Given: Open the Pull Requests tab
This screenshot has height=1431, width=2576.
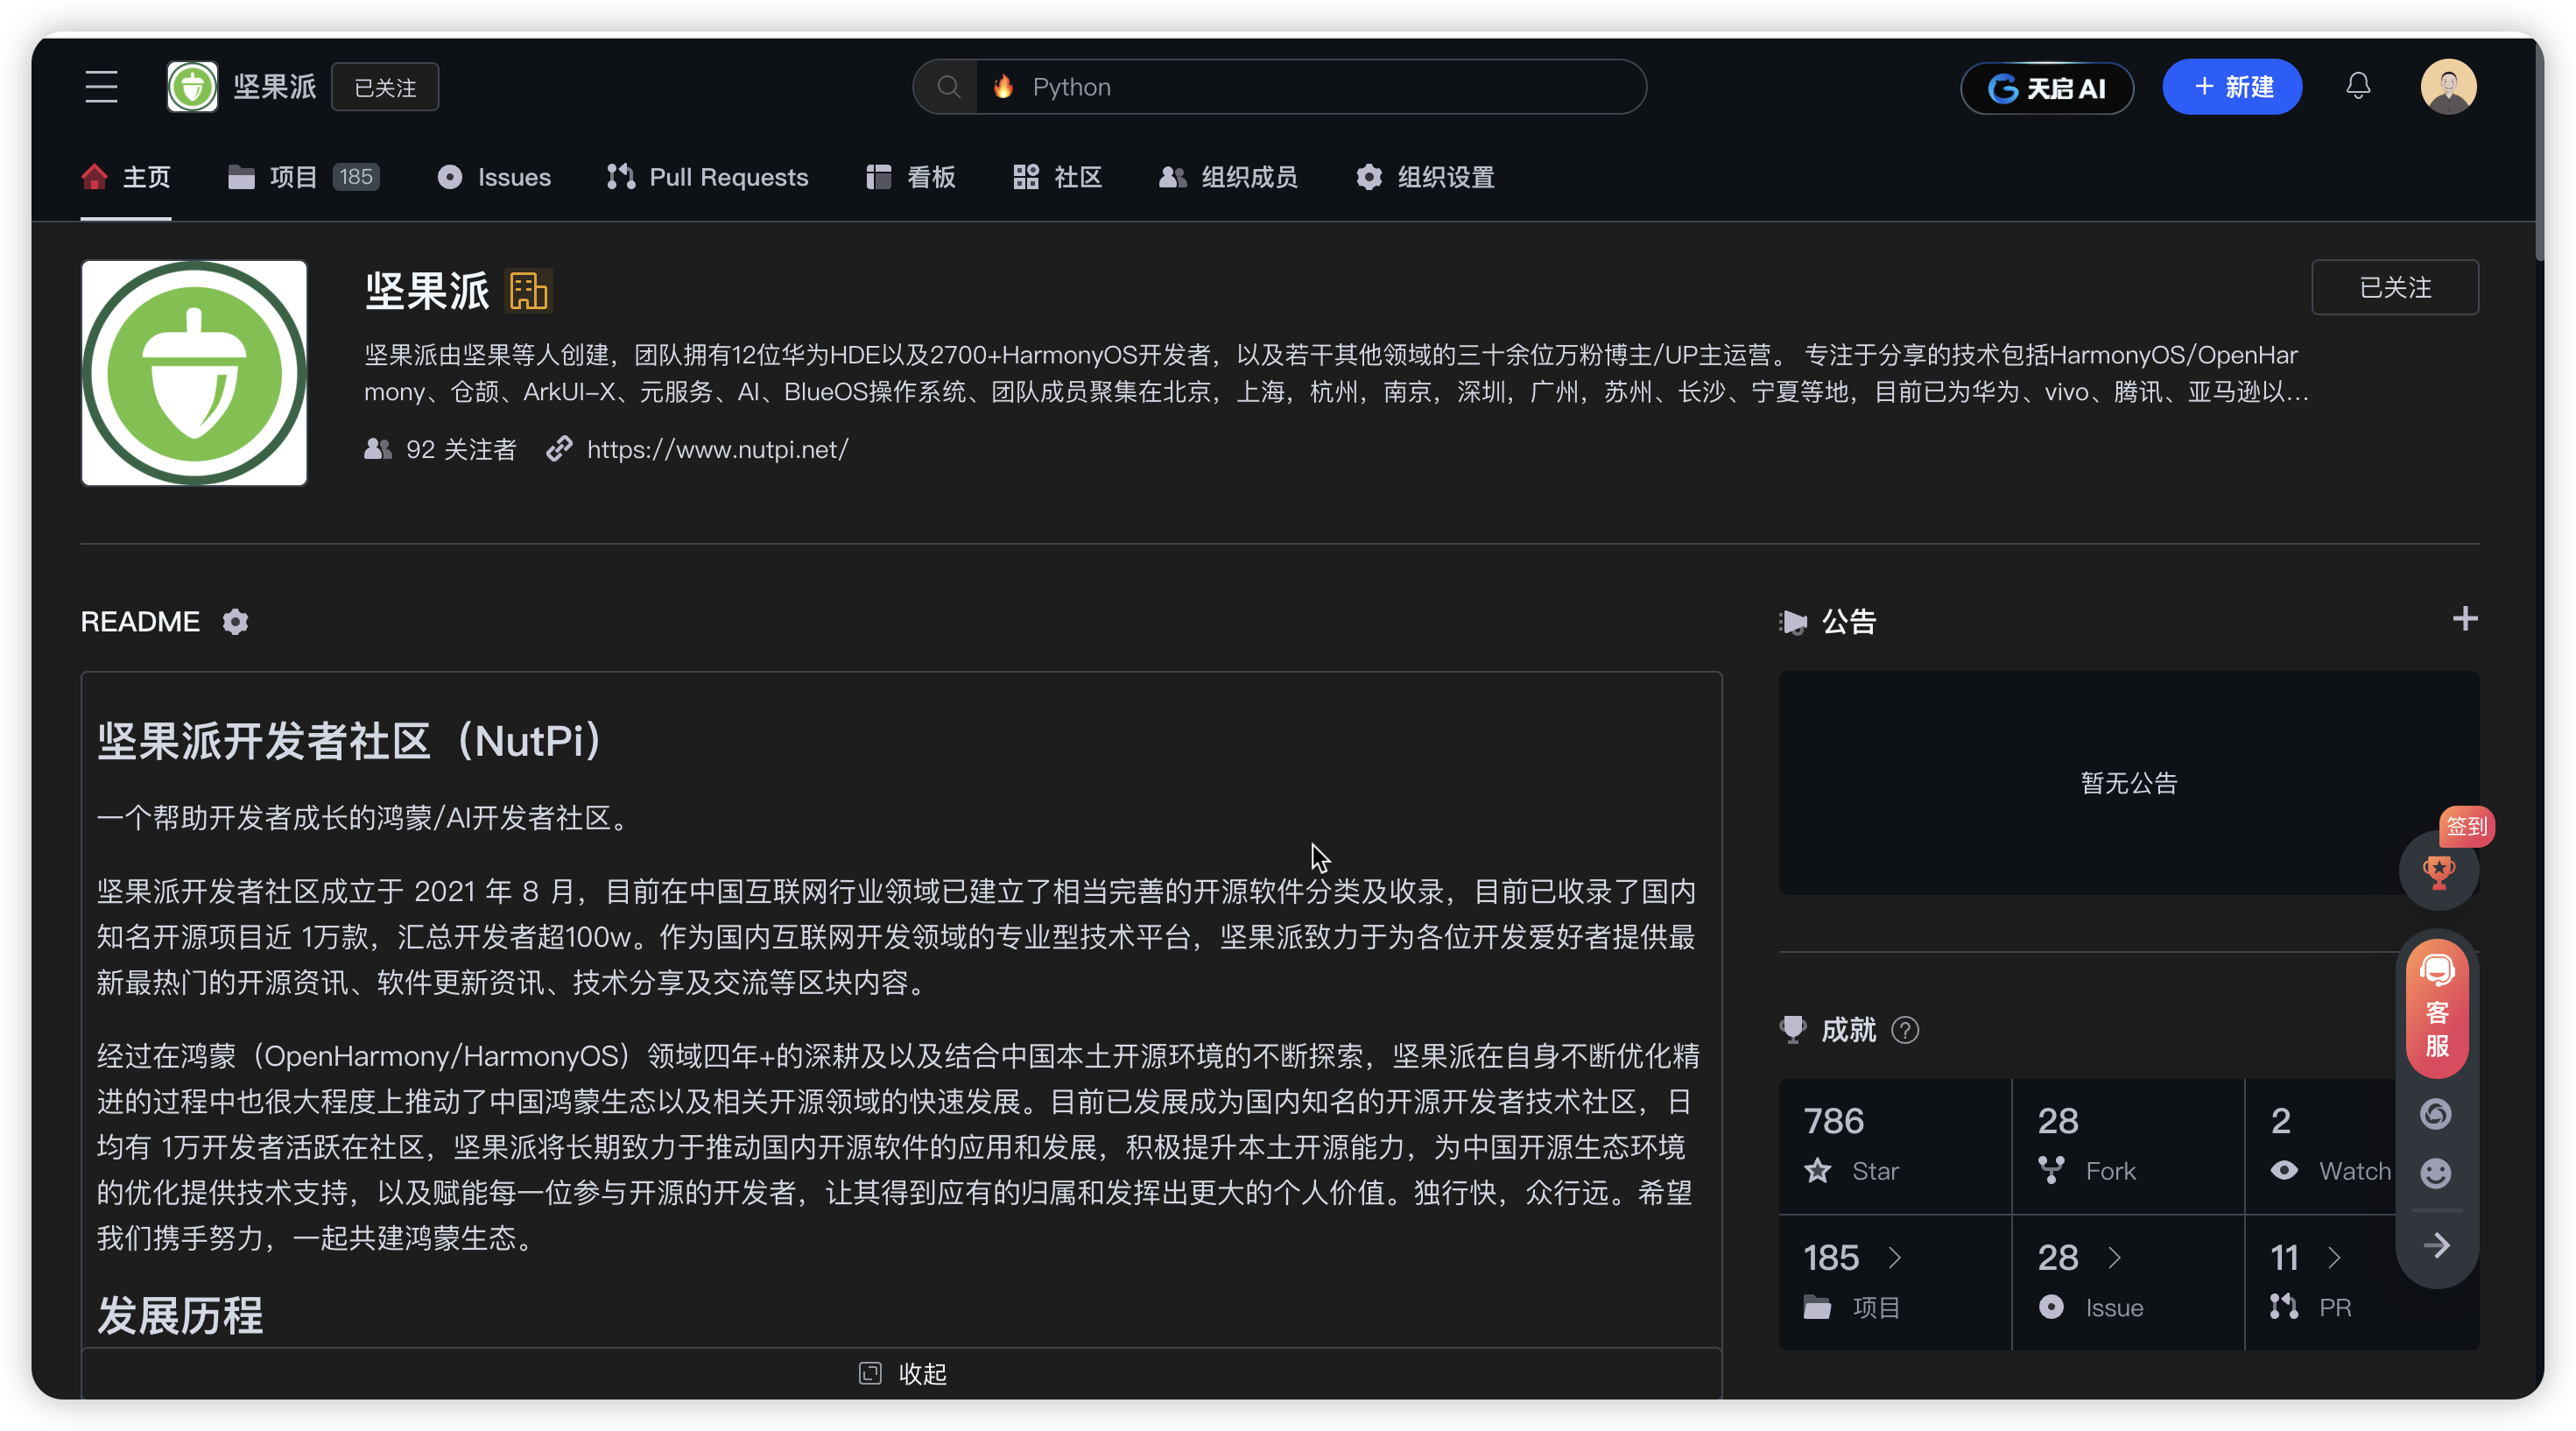Looking at the screenshot, I should coord(707,177).
